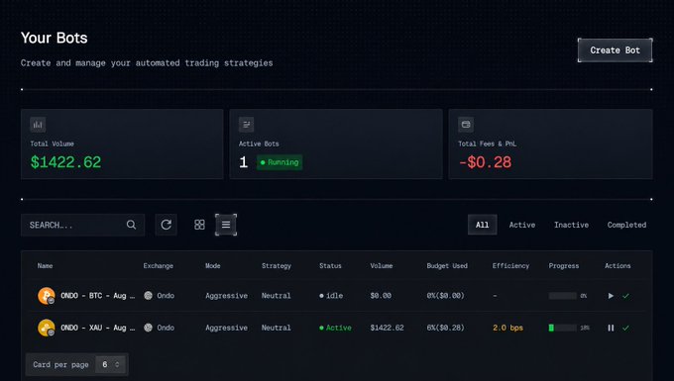The height and width of the screenshot is (381, 674).
Task: Select the All filter tab
Action: (483, 225)
